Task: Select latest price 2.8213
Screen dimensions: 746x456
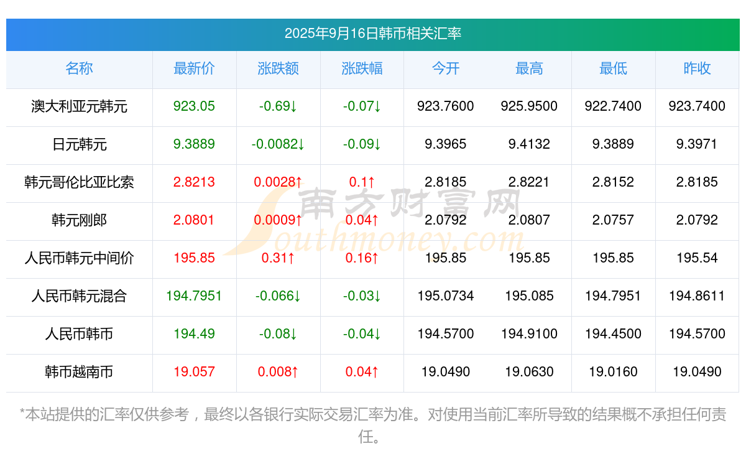Action: coord(194,182)
